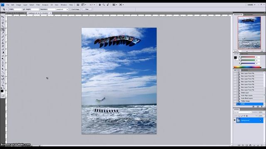Select the Eraser tool
Screen dimensions: 266x149
3,49
